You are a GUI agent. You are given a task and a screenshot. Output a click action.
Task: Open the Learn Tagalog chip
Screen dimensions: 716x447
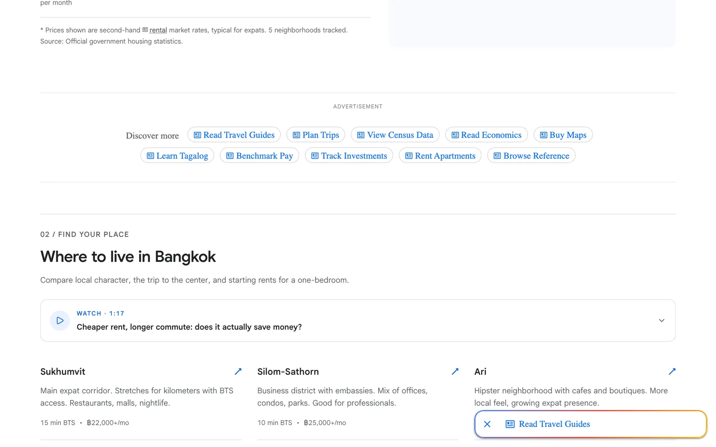(x=177, y=156)
